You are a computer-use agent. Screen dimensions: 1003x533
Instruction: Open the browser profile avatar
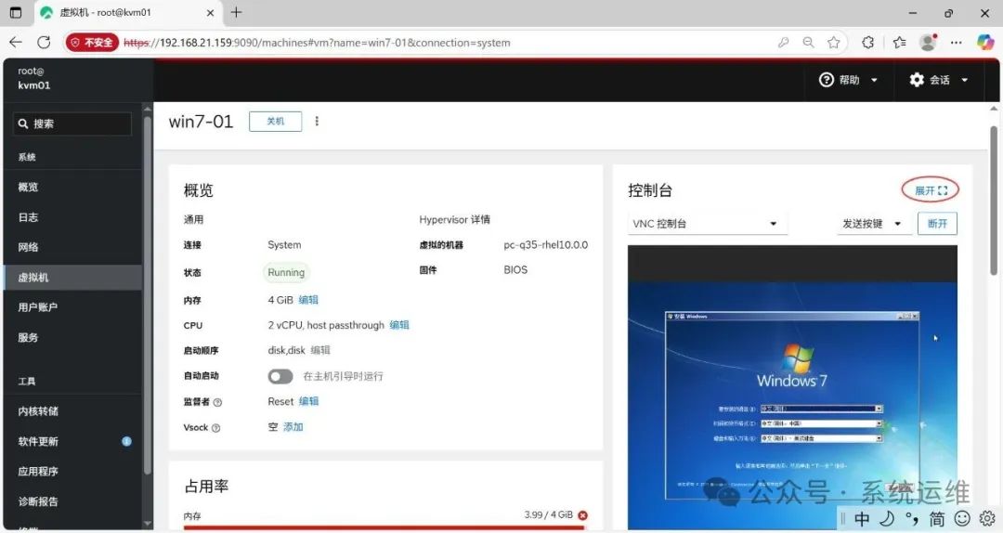(928, 42)
